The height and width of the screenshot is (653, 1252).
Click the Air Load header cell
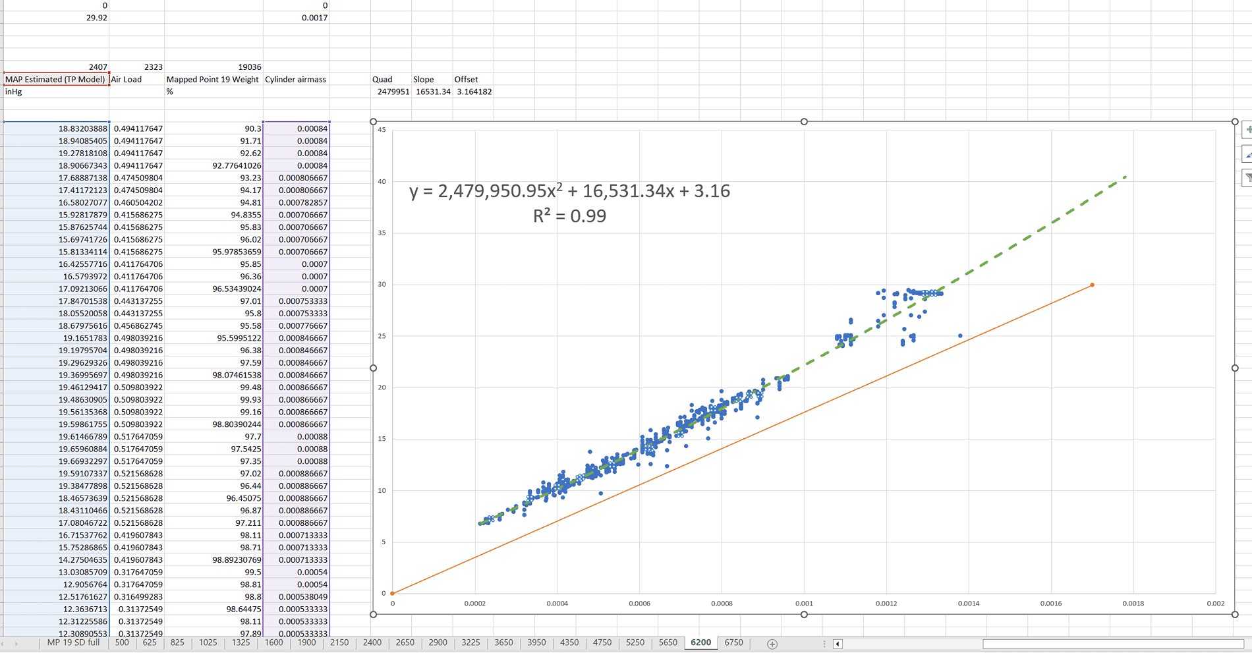pyautogui.click(x=136, y=79)
